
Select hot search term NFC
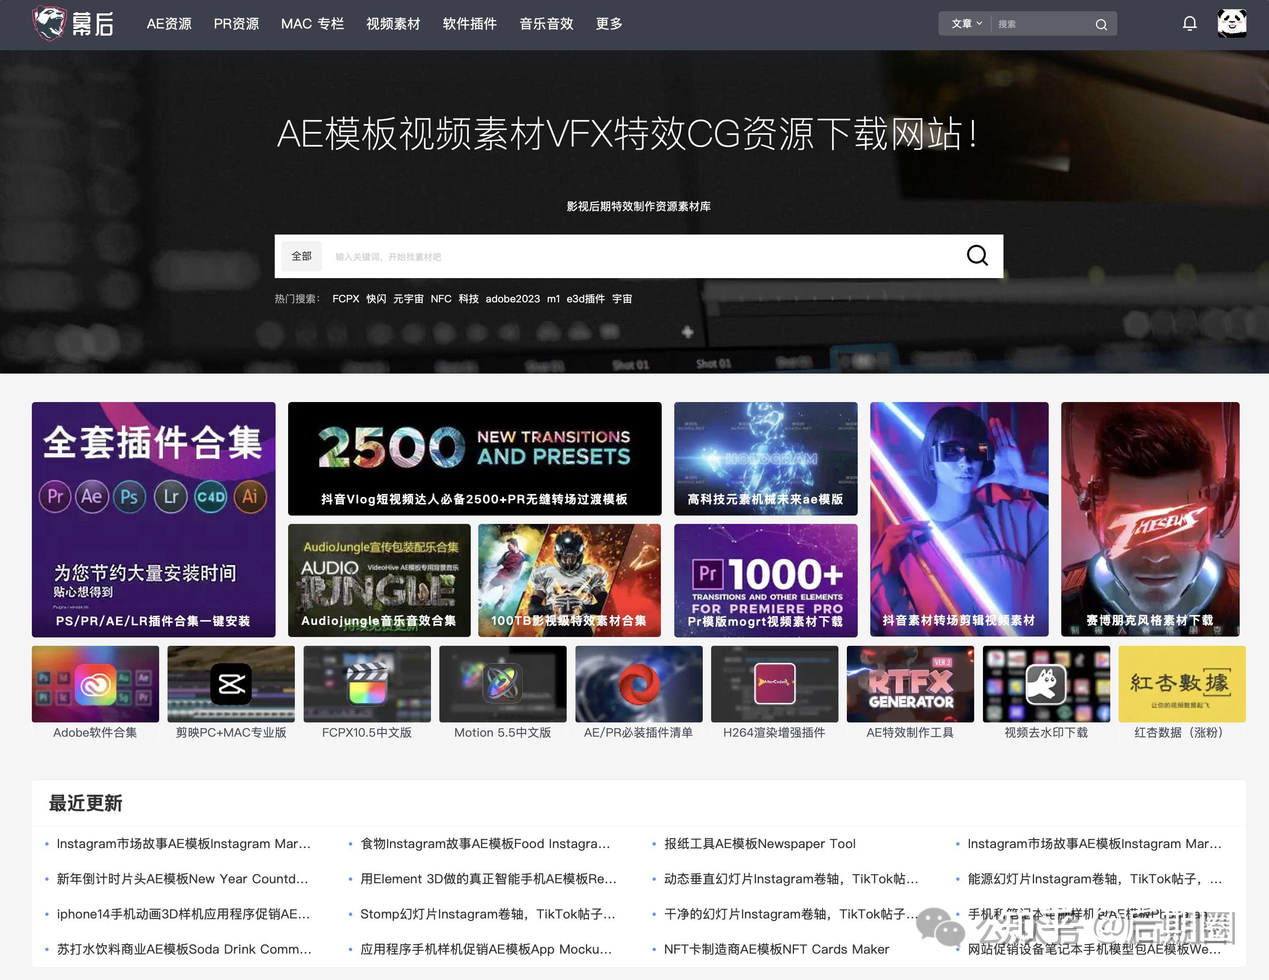(x=441, y=299)
